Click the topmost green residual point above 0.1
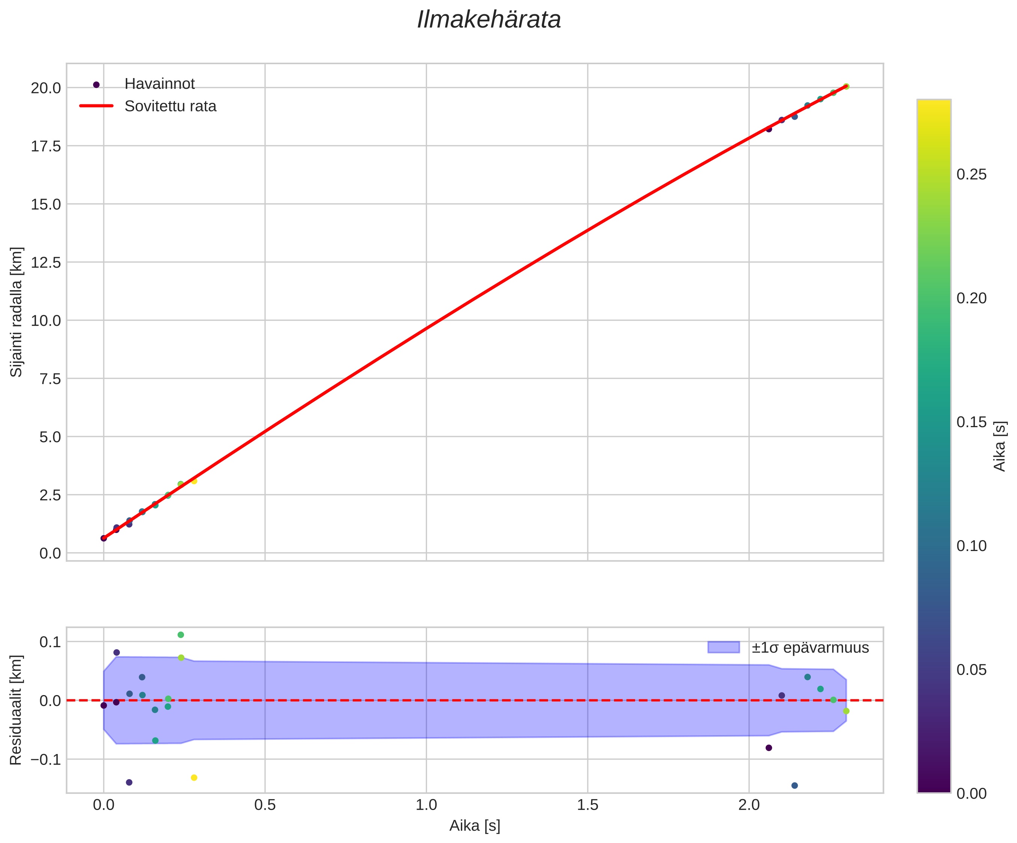This screenshot has width=1017, height=843. click(181, 635)
